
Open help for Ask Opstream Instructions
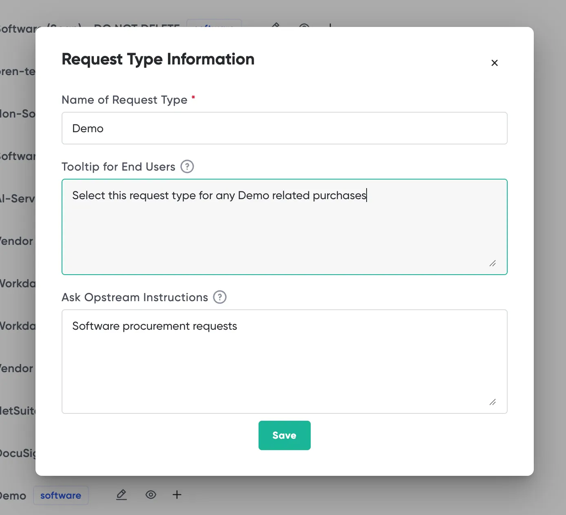tap(220, 297)
